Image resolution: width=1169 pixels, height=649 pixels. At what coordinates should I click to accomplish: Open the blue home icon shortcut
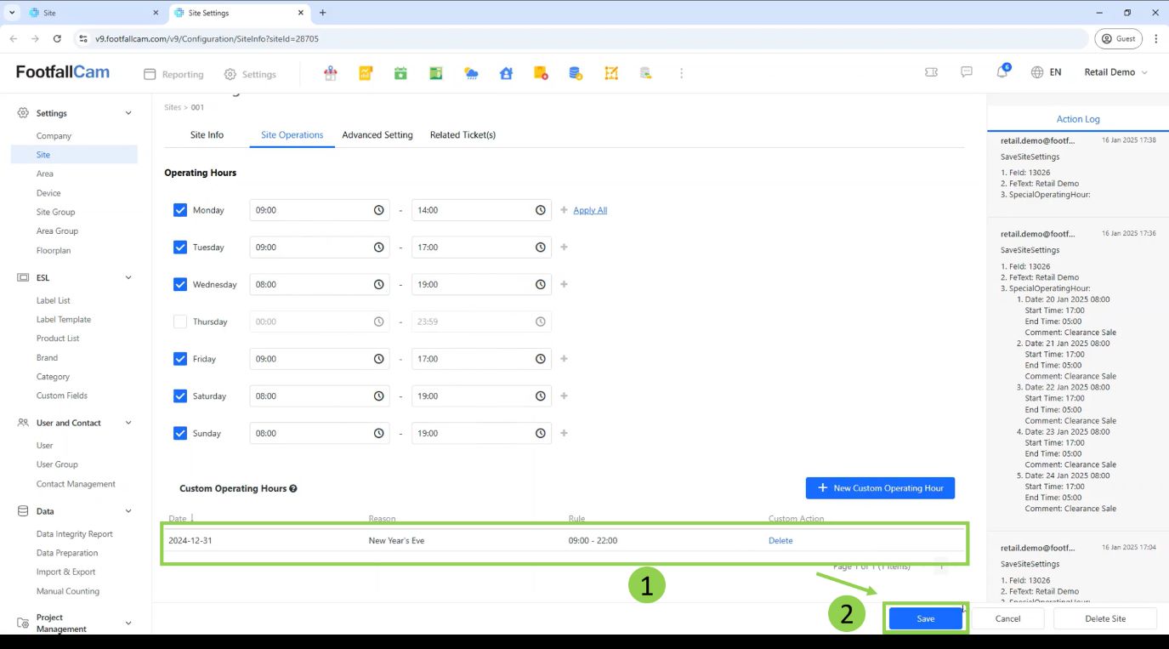pos(506,74)
